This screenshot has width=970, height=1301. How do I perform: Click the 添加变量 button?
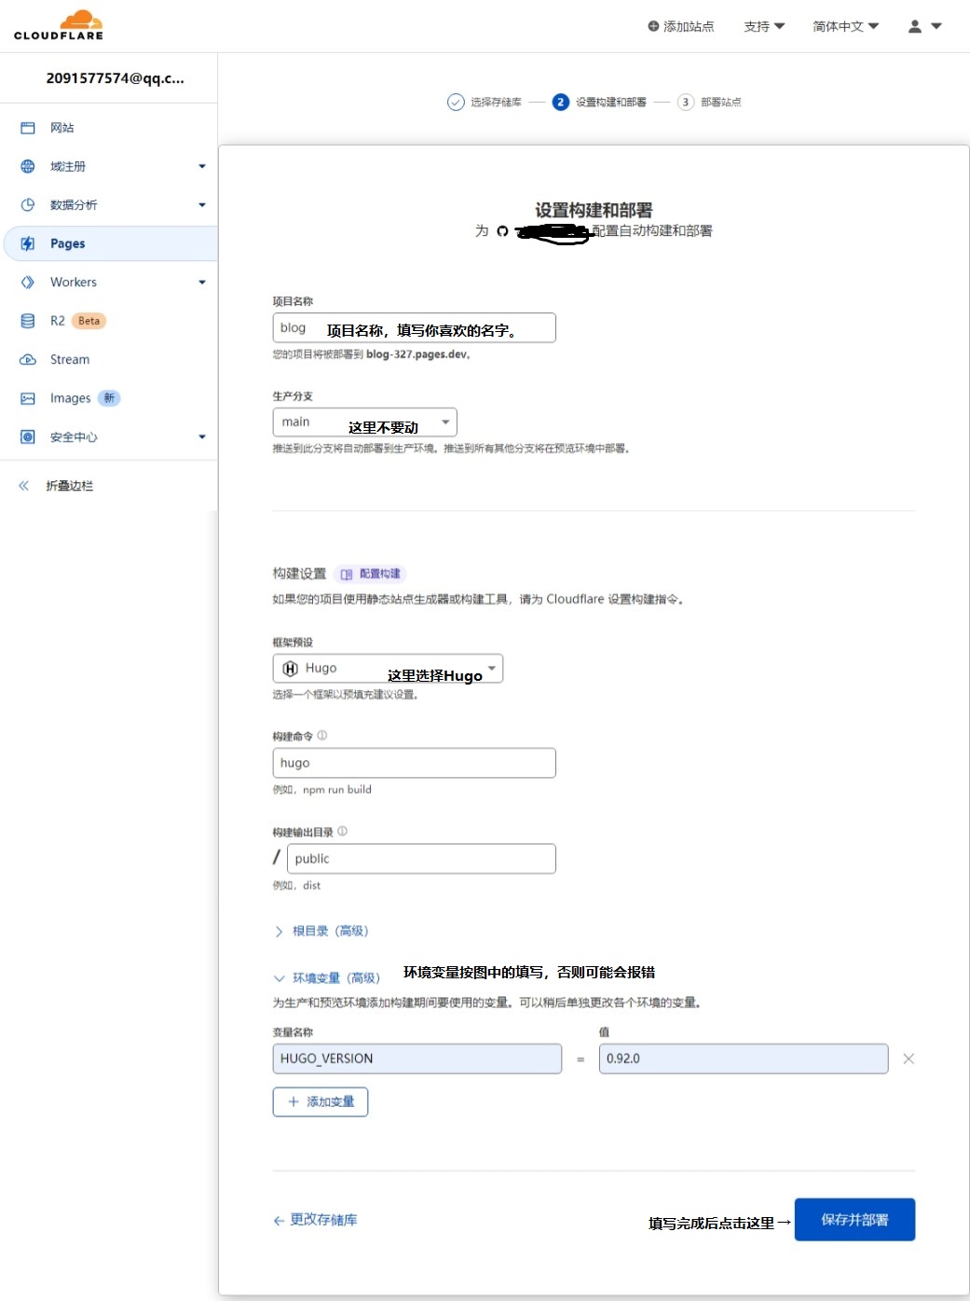pos(321,1101)
